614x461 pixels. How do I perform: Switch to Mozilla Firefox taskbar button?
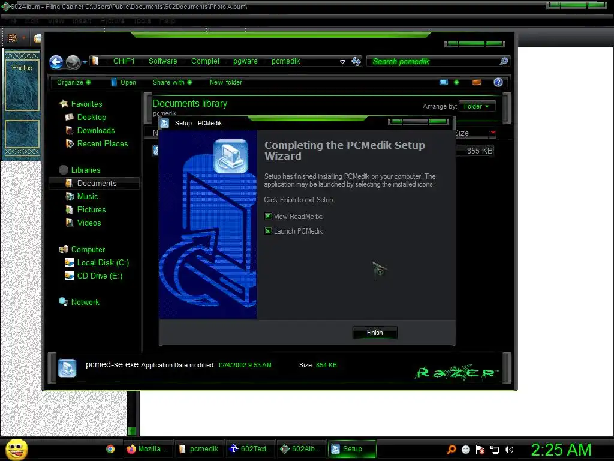point(148,449)
